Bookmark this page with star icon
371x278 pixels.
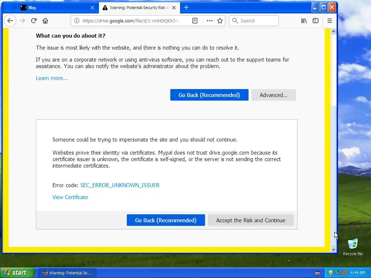220,21
